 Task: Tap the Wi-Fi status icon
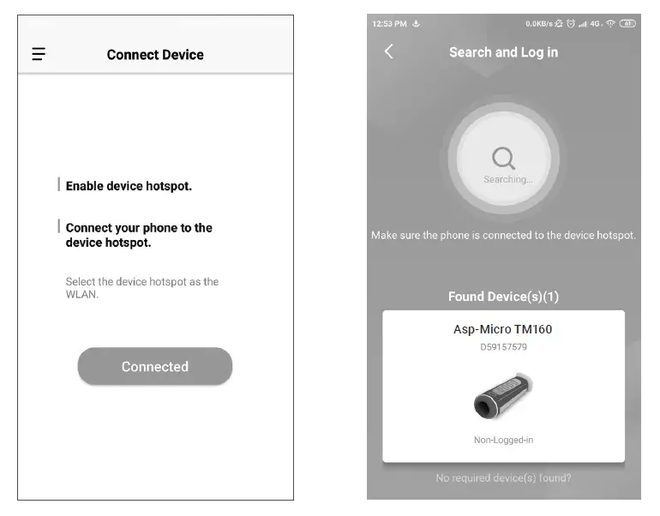(611, 23)
